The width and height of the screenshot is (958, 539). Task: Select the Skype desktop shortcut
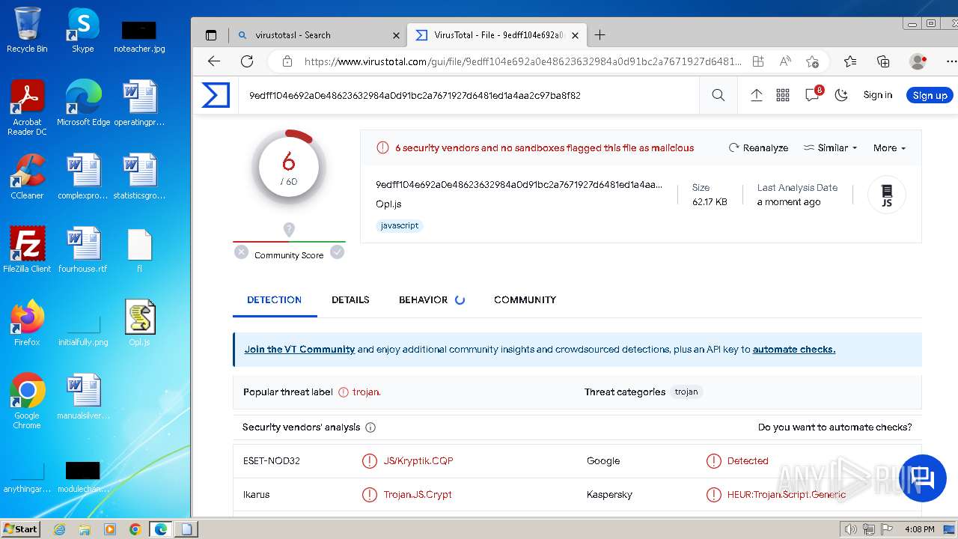[82, 29]
